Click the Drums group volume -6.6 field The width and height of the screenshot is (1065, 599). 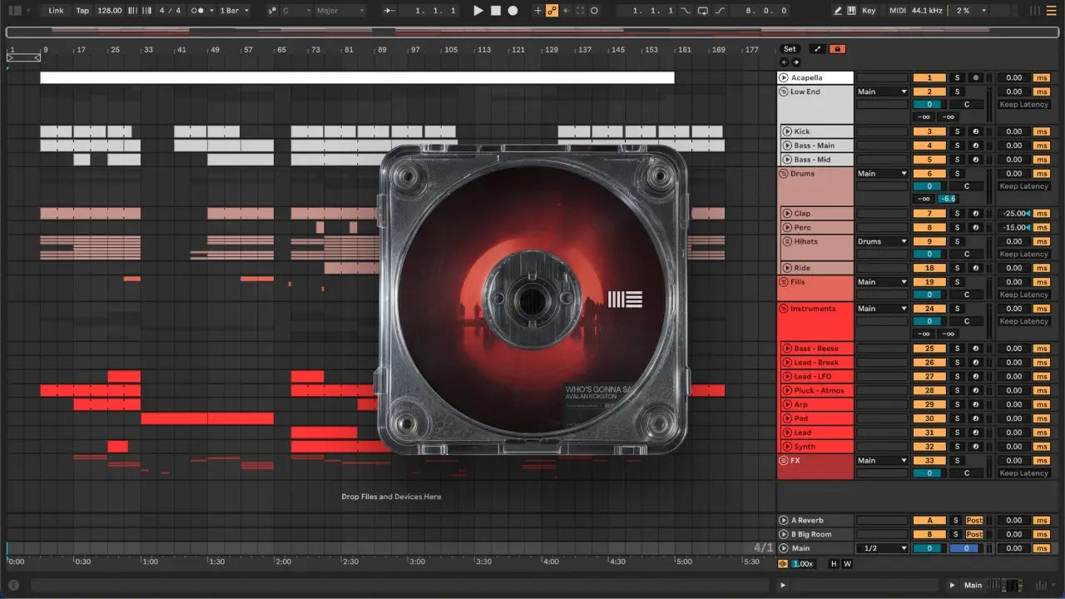click(948, 199)
